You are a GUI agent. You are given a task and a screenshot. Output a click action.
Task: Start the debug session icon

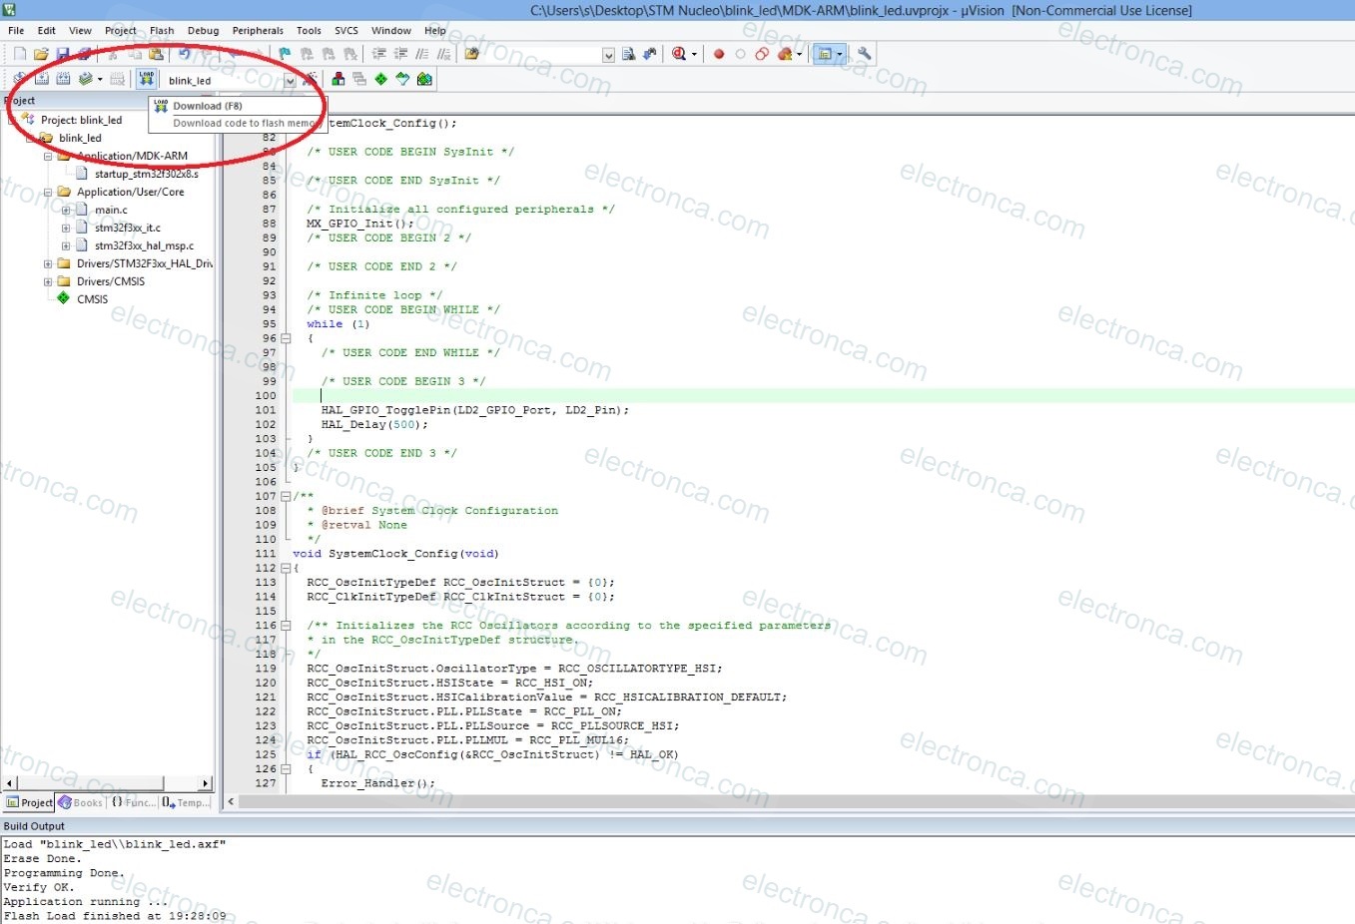click(679, 54)
